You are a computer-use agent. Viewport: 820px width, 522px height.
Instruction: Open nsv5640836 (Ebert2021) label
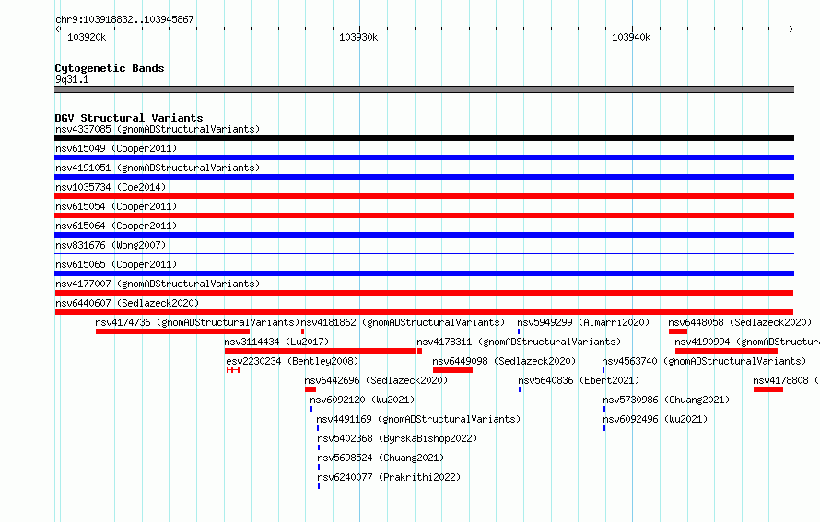(x=579, y=380)
